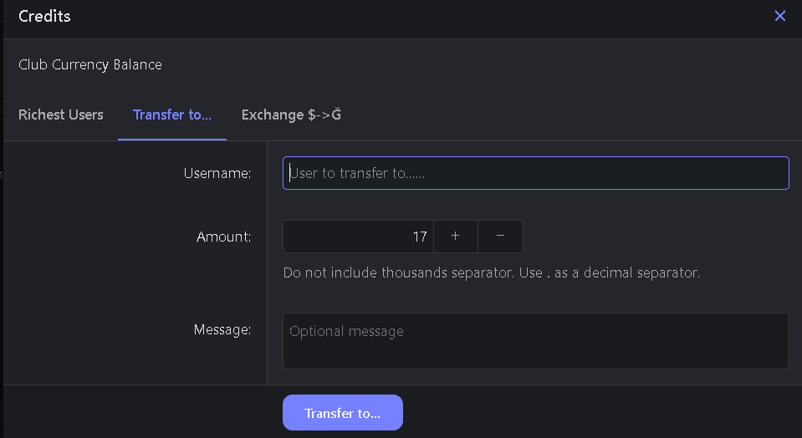
Task: Increase the amount with the plus button
Action: pos(455,236)
